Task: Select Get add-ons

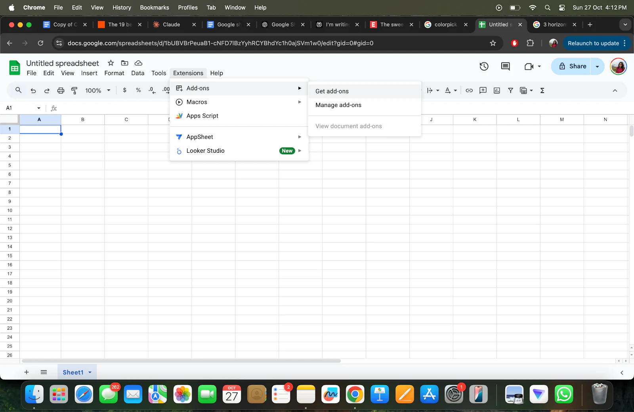Action: pos(365,91)
